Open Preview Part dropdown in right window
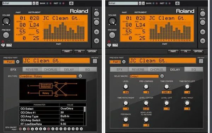212x133 pixels. coord(124,62)
